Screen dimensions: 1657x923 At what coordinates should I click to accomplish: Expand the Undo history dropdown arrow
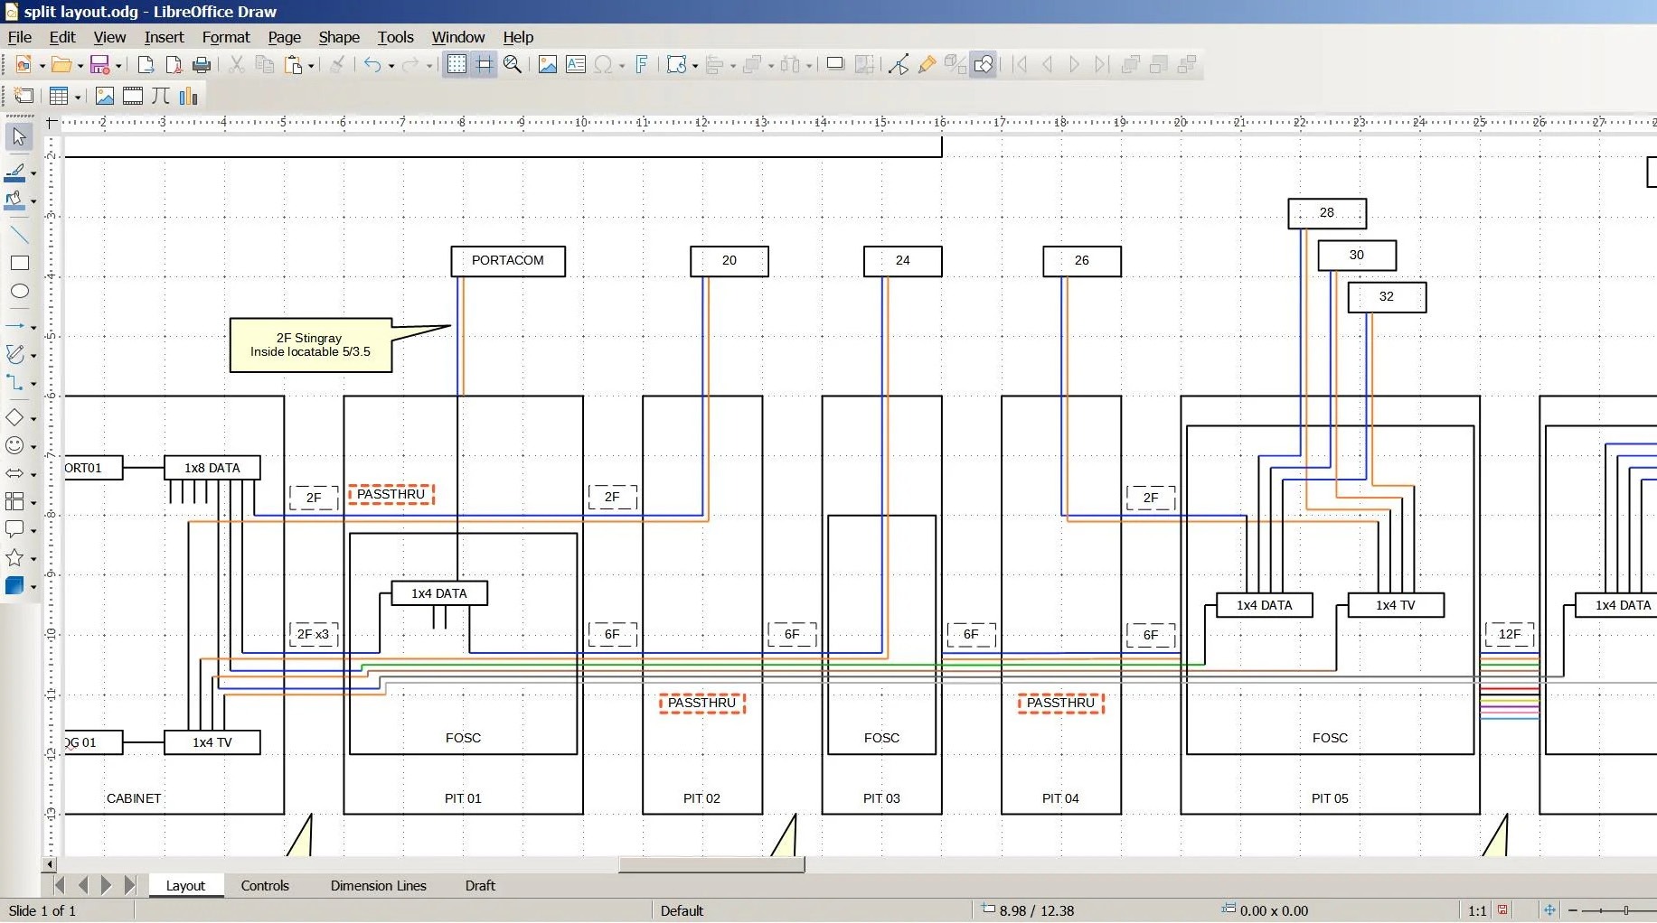[391, 66]
